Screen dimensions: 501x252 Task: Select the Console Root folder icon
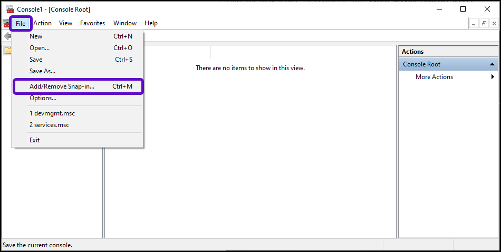(7, 51)
